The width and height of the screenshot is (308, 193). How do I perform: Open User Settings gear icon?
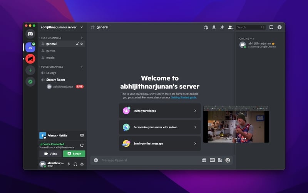coord(82,164)
